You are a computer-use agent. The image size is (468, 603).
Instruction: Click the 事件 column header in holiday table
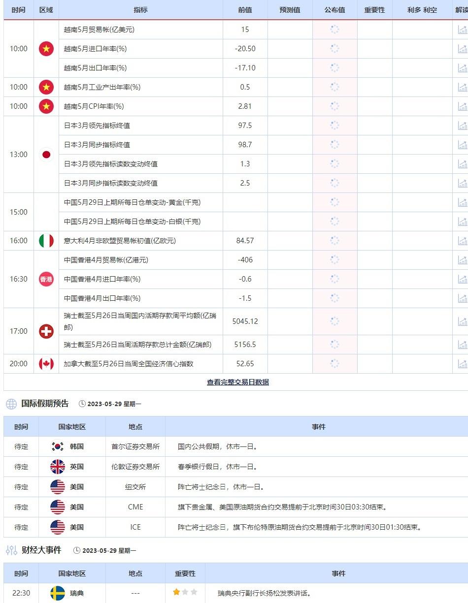click(x=319, y=427)
